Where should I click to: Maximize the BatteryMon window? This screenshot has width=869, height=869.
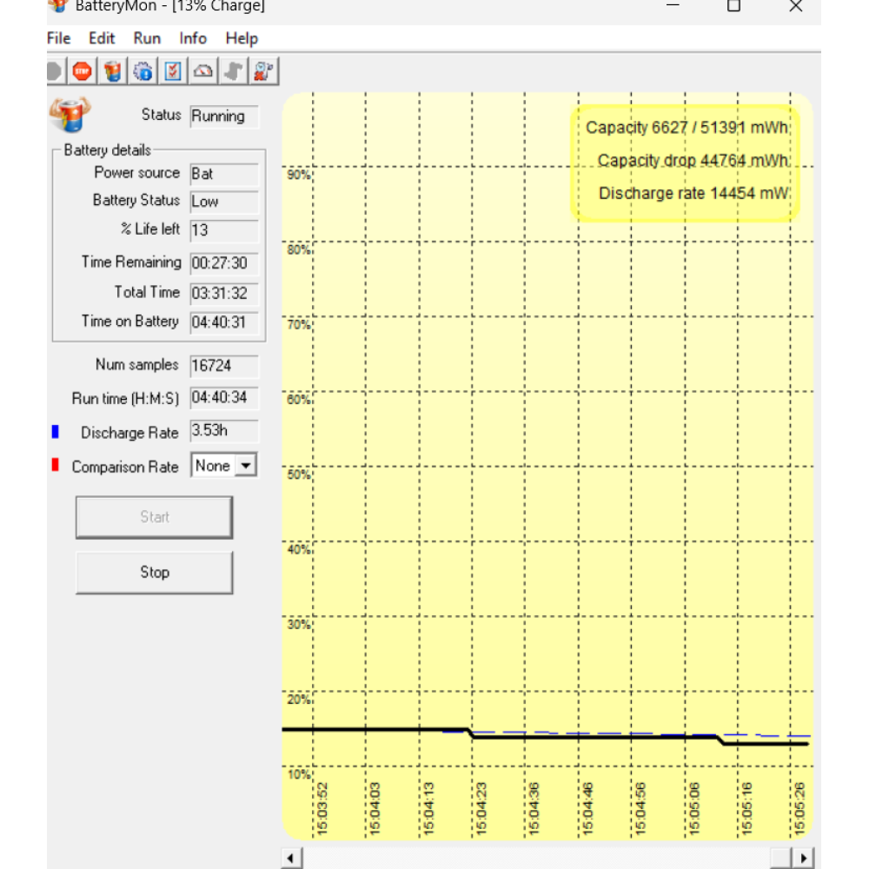tap(733, 6)
